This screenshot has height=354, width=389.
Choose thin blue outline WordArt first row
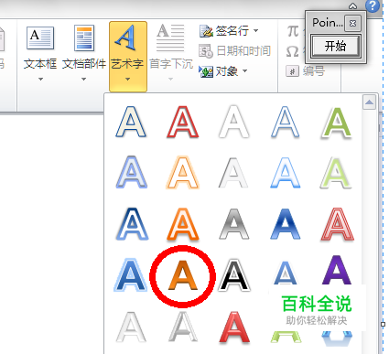(285, 122)
